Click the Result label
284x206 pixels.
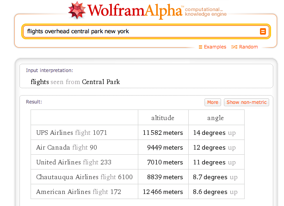click(34, 102)
